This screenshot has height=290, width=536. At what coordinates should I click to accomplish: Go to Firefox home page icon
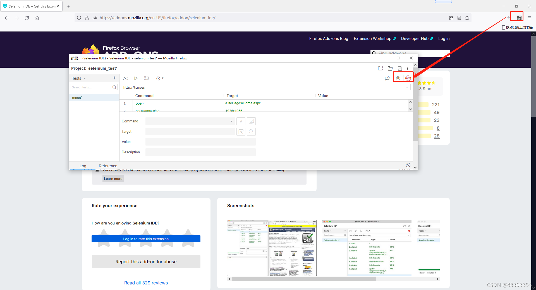(x=37, y=18)
